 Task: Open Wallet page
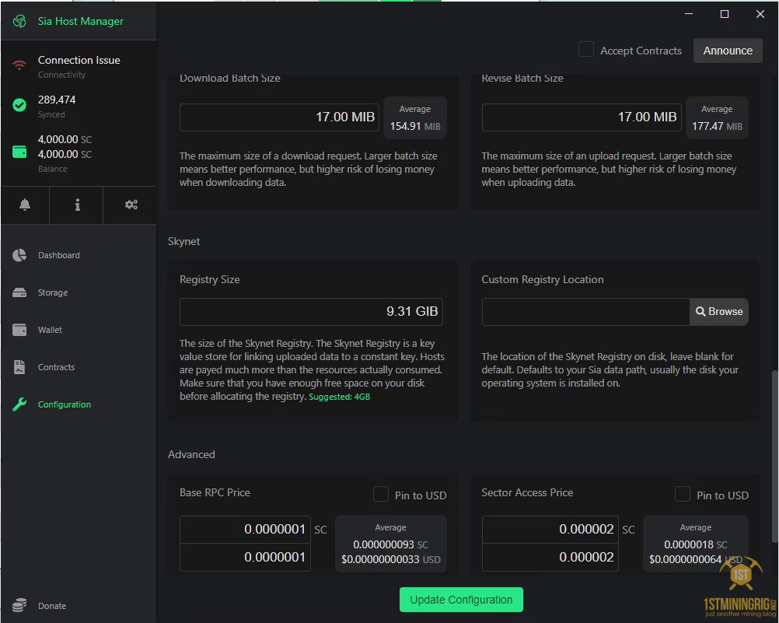(50, 330)
